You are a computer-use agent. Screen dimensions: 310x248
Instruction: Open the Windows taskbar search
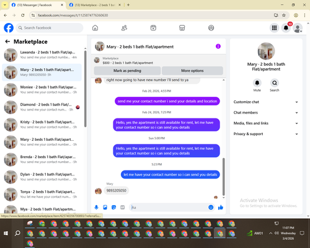pos(17,233)
